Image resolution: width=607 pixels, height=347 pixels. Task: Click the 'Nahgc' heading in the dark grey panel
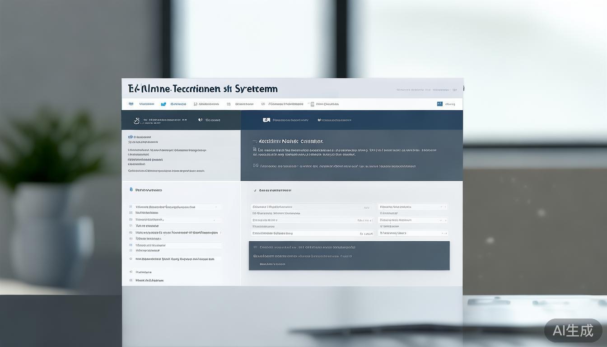(291, 141)
